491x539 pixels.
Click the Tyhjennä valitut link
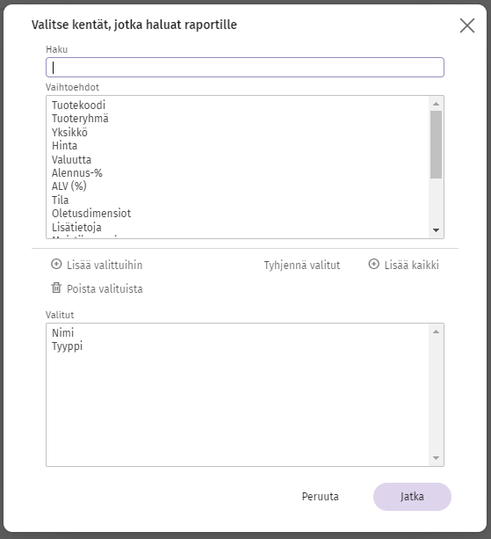302,265
